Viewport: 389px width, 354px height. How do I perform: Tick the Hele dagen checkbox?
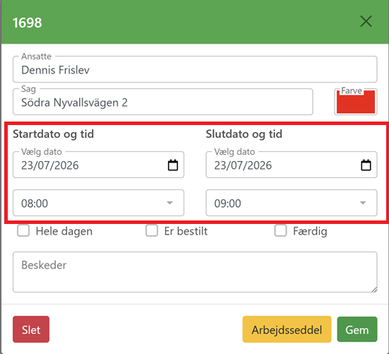23,230
